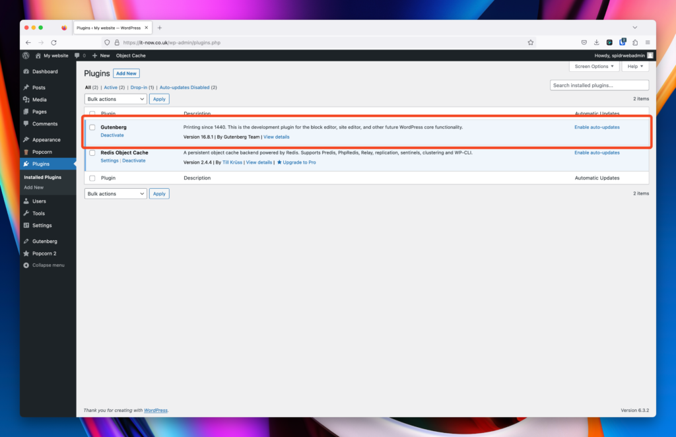The width and height of the screenshot is (676, 437).
Task: Open Object Cache in admin bar
Action: (131, 55)
